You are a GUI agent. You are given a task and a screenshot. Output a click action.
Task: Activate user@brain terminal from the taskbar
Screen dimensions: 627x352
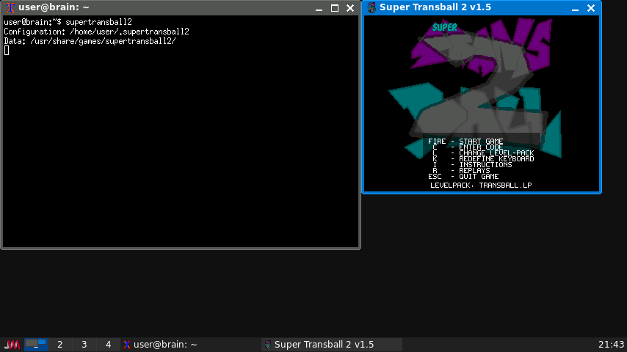(160, 345)
